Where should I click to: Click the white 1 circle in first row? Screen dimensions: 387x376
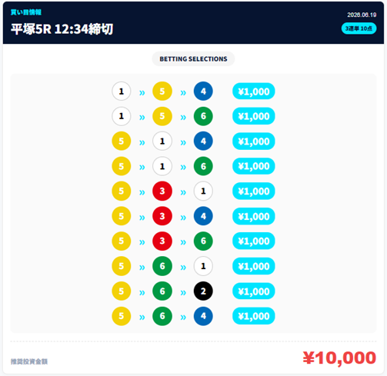click(122, 91)
